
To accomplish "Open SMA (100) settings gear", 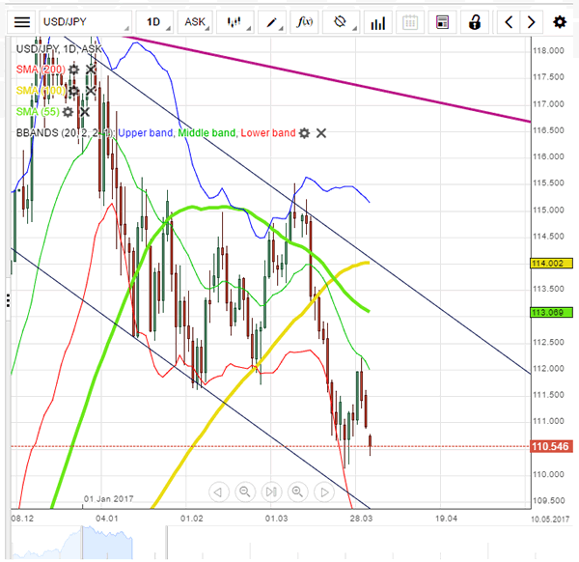I will coord(74,91).
